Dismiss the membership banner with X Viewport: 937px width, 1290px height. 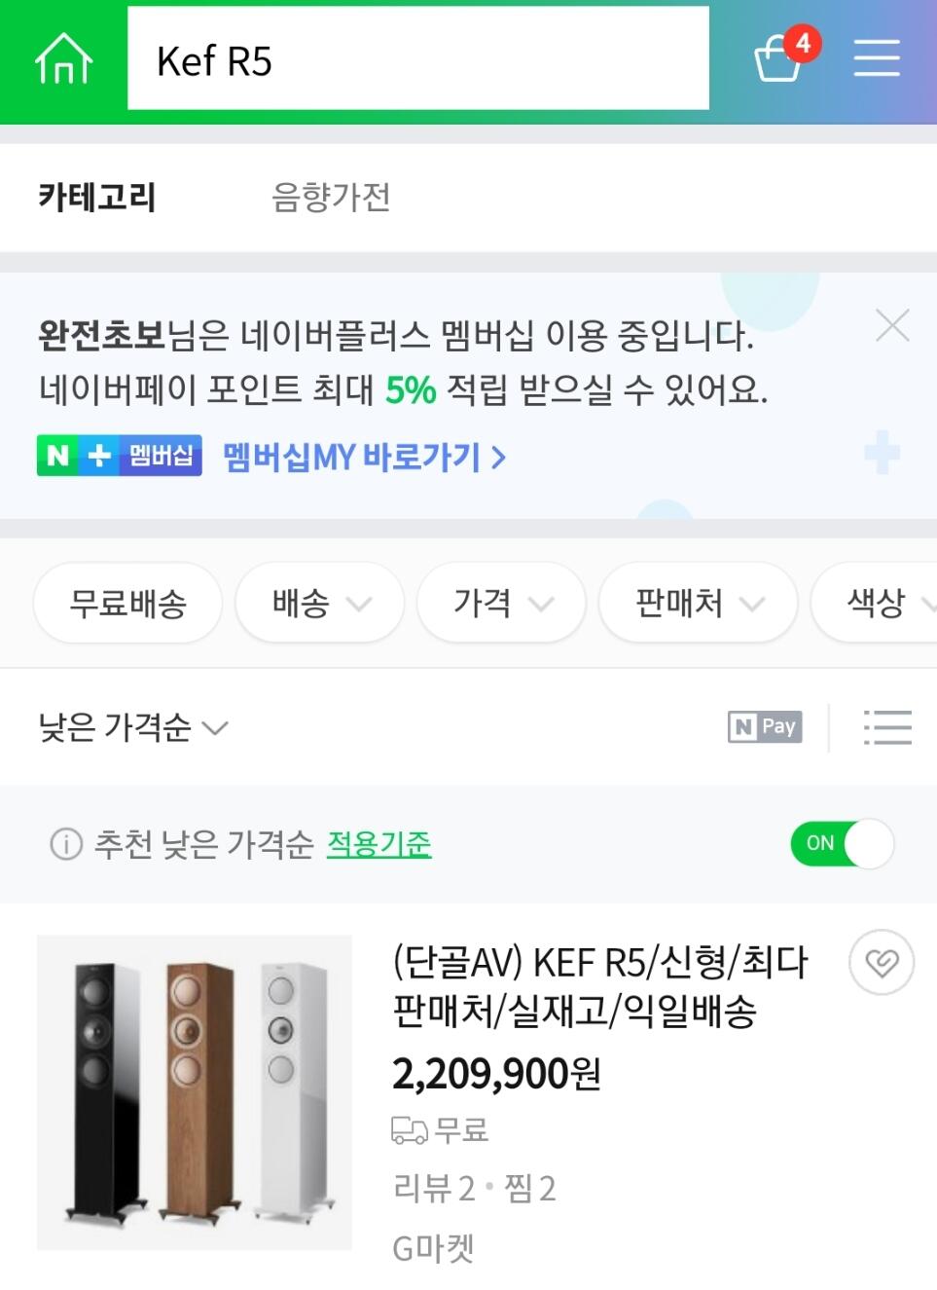(x=891, y=325)
